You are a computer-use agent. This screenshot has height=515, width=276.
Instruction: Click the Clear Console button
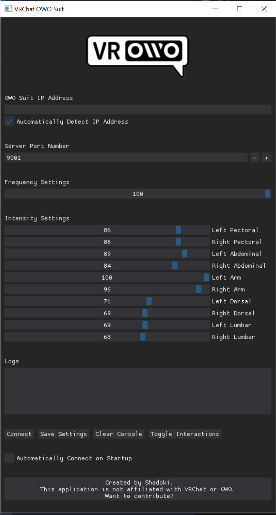pos(119,434)
